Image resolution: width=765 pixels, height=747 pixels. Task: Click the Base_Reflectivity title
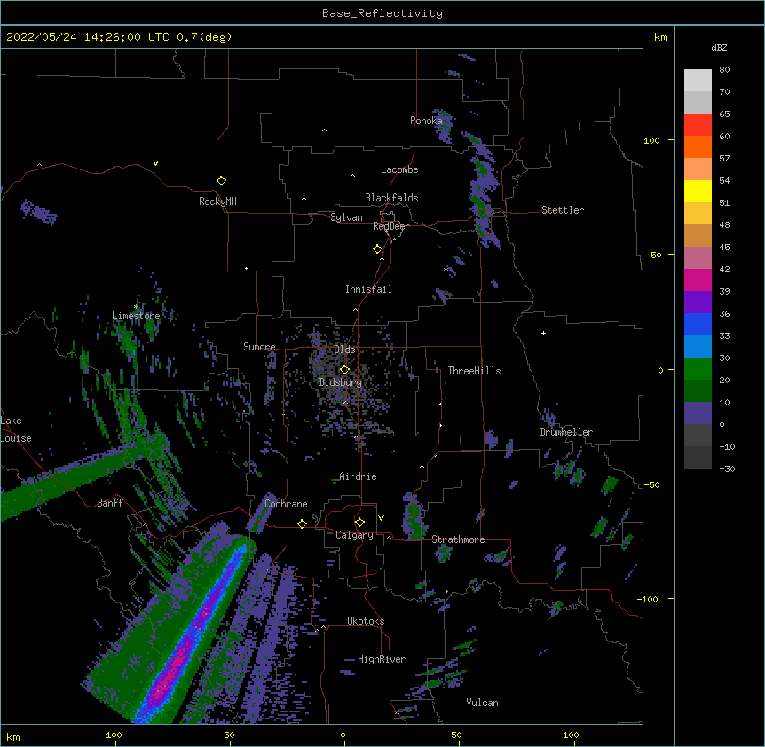coord(382,13)
